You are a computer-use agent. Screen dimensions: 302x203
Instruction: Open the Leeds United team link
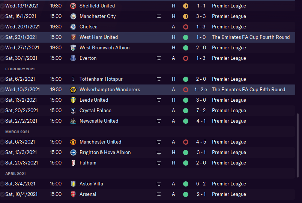(94, 100)
